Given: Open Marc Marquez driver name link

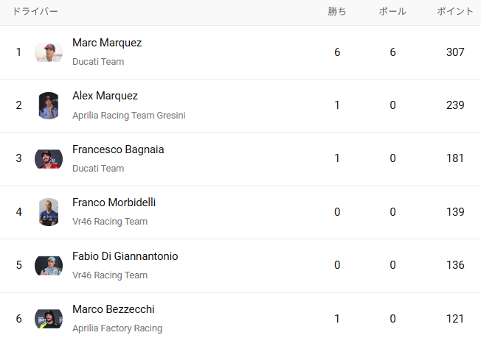Looking at the screenshot, I should (107, 43).
